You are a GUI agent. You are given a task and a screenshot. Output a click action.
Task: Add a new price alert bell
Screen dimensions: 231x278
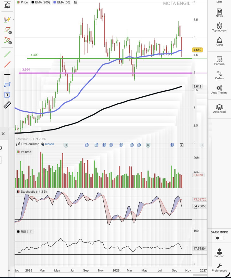pyautogui.click(x=7, y=5)
